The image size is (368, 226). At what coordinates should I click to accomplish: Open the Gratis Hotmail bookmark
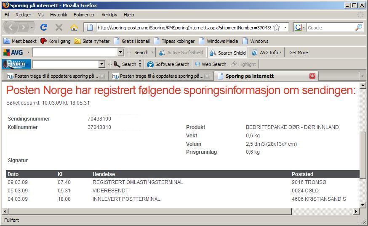(132, 41)
